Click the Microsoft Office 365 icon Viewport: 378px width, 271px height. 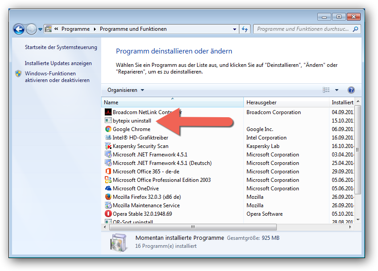pos(108,172)
